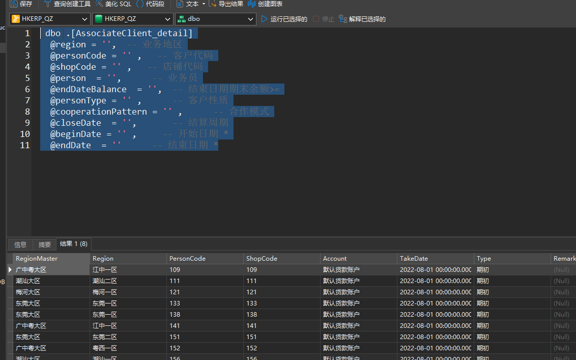Select the PersonCode 121 cell
This screenshot has height=360, width=576.
coord(205,292)
